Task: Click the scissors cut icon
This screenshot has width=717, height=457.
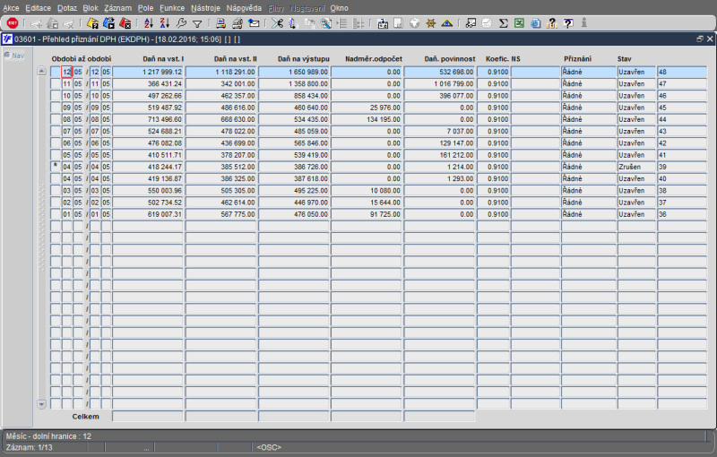Action: [277, 23]
